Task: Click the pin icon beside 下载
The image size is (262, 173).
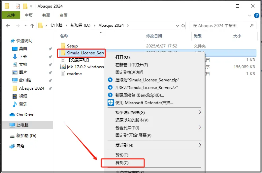Action: (50, 57)
